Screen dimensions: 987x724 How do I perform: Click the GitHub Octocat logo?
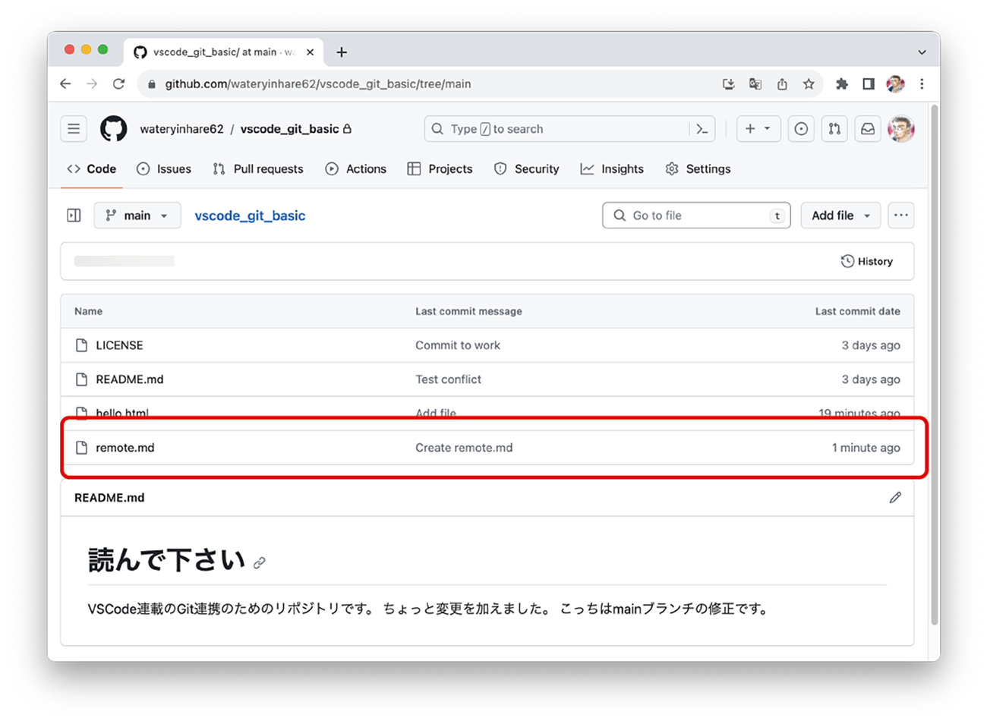pyautogui.click(x=114, y=129)
